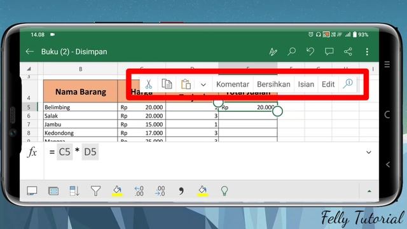Open the display screen icon in bottom toolbar

(x=32, y=191)
